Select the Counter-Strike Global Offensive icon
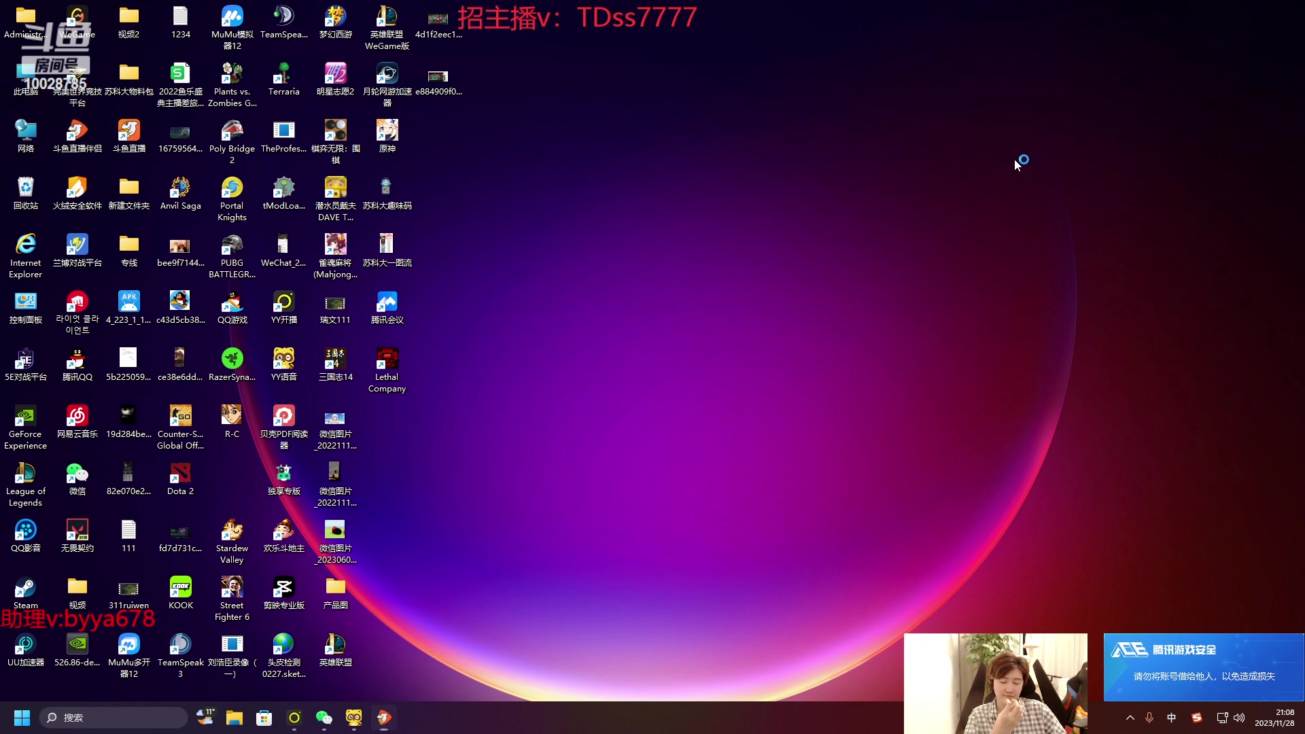 (x=180, y=427)
